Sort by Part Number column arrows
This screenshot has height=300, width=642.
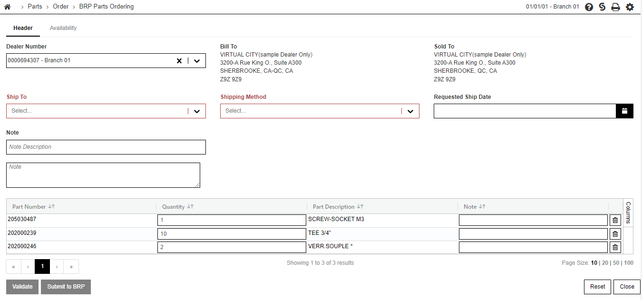click(52, 207)
